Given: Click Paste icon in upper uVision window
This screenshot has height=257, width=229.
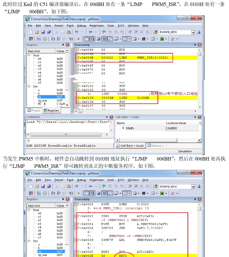Looking at the screenshot, I should coord(69,32).
